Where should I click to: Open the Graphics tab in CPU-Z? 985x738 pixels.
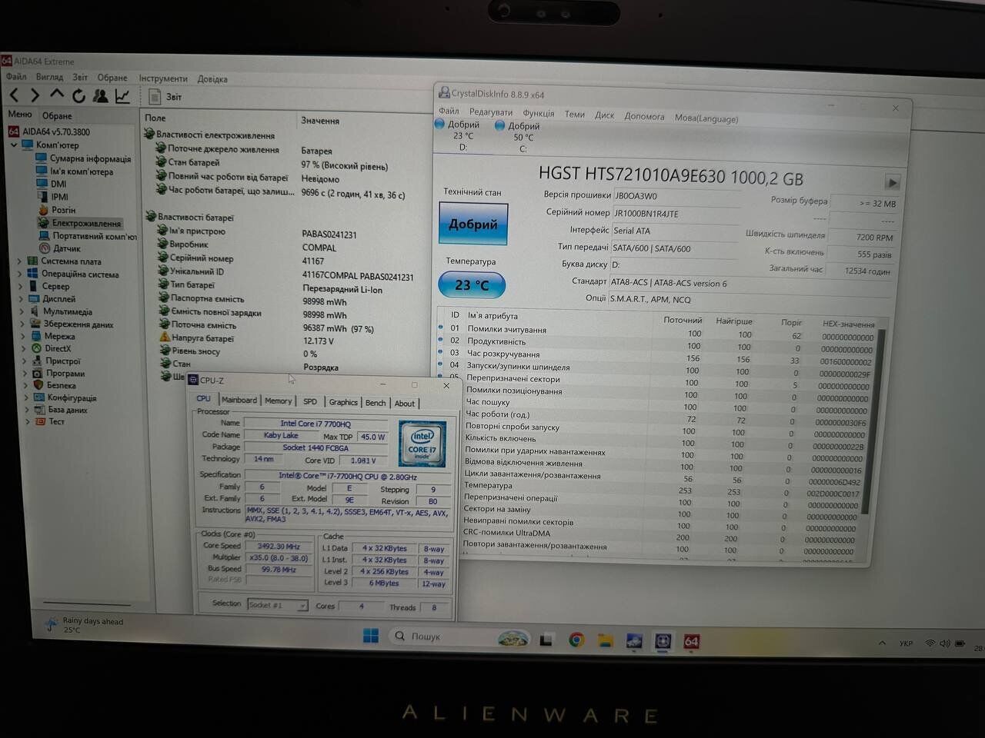click(343, 402)
